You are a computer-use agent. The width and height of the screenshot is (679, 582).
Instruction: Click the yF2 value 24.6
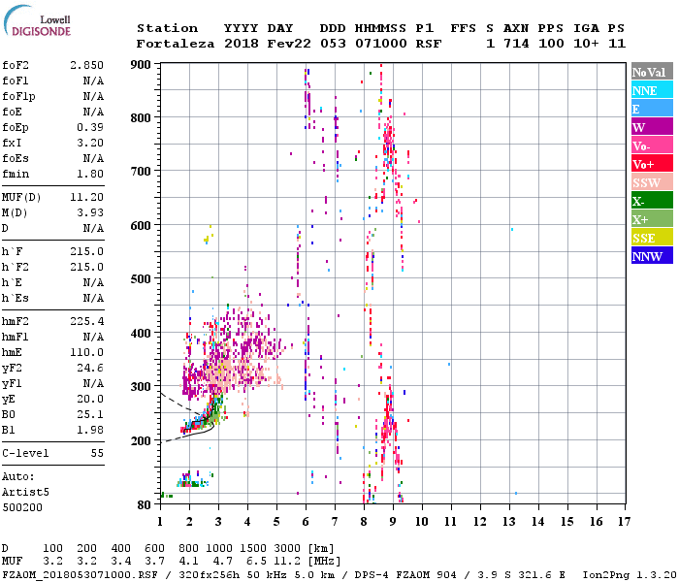pos(90,368)
